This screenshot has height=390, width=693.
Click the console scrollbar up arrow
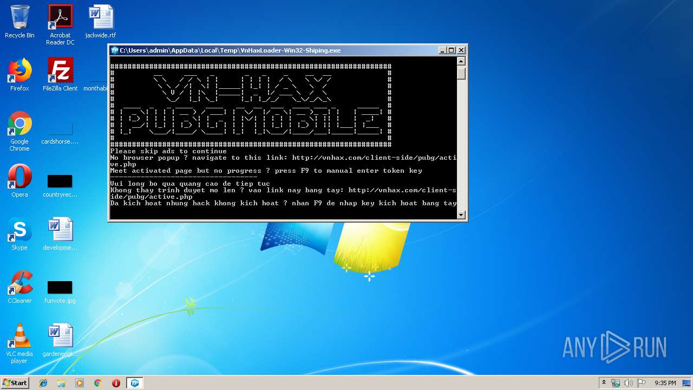(x=461, y=61)
